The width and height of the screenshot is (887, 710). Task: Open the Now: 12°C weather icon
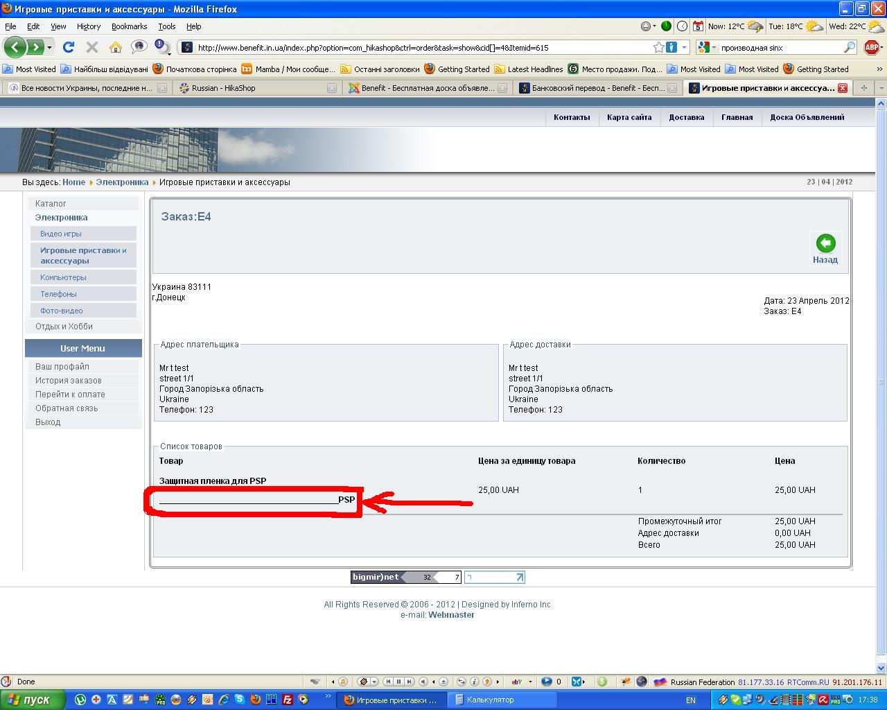755,26
